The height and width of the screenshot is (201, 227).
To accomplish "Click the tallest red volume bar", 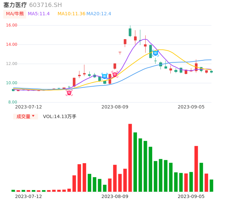I will tap(130, 158).
